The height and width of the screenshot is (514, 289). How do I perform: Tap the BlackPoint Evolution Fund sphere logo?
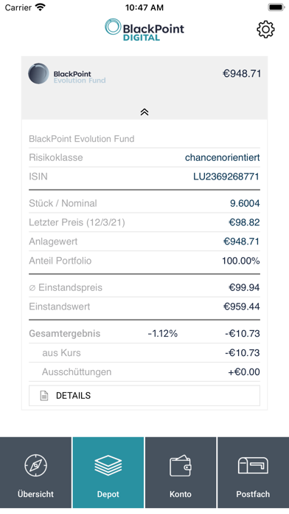(x=38, y=74)
